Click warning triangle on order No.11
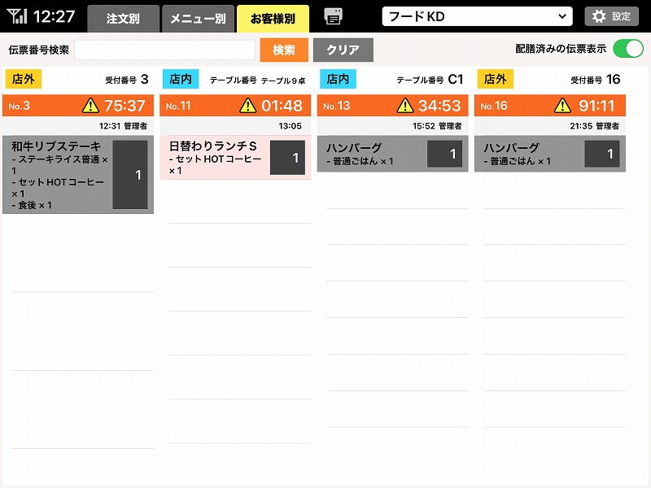 [247, 106]
